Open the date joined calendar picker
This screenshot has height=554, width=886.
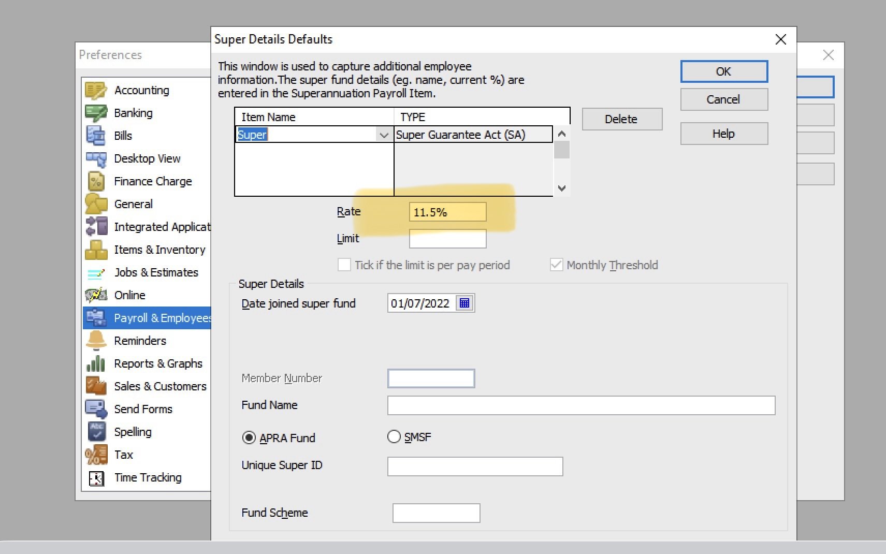(464, 303)
